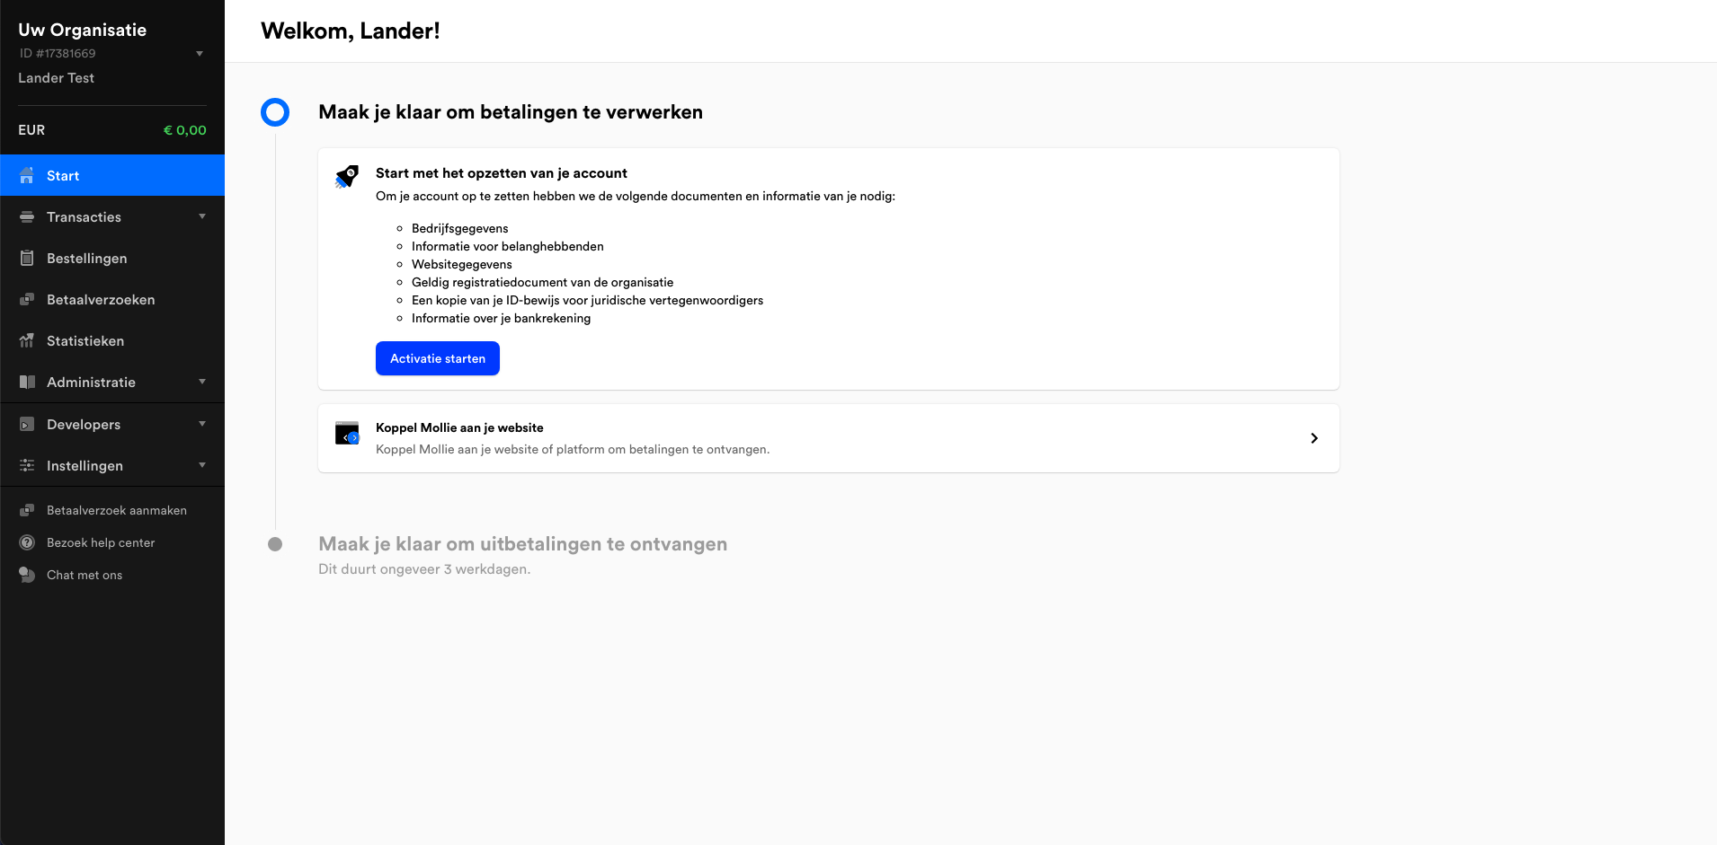Open Koppel Mollie aan je website chevron

coord(1314,438)
